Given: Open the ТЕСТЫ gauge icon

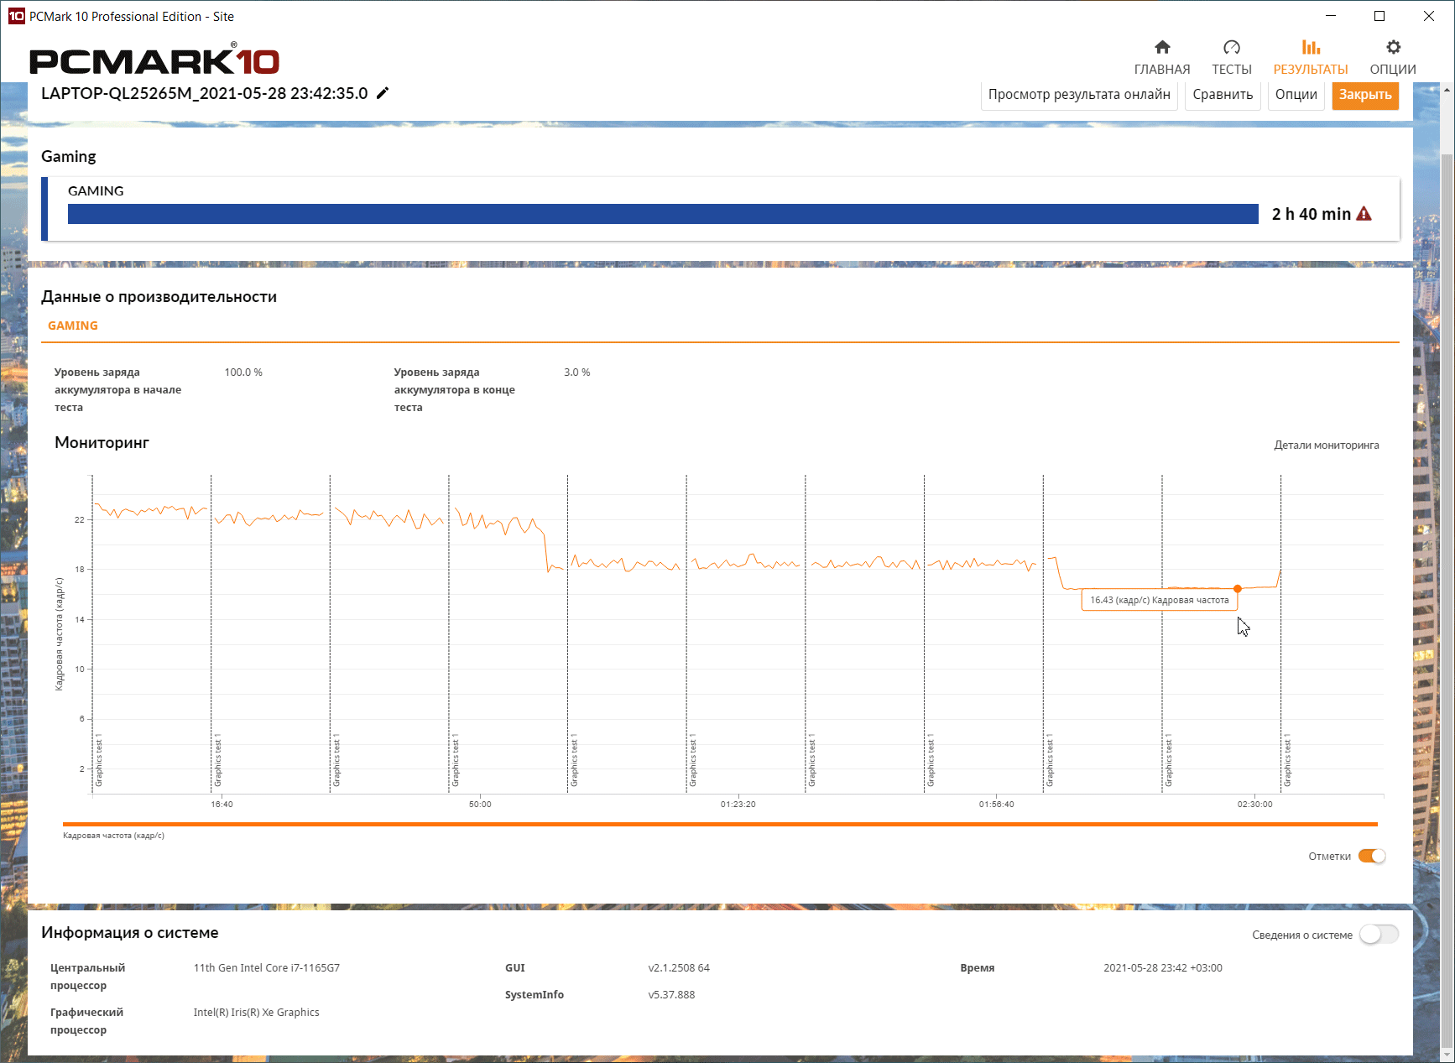Looking at the screenshot, I should 1232,47.
